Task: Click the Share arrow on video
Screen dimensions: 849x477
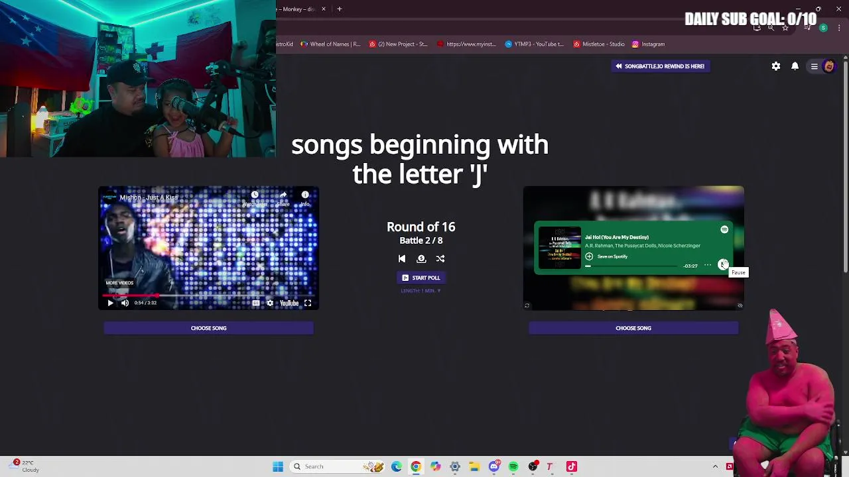Action: coord(283,196)
